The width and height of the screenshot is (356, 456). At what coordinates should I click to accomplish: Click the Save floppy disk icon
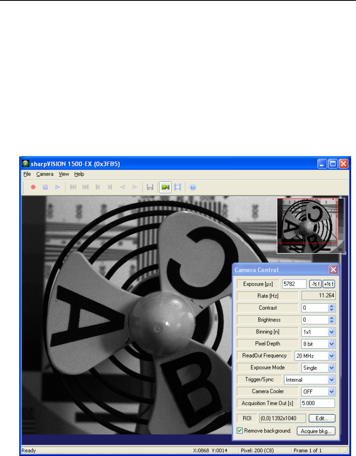[x=150, y=187]
